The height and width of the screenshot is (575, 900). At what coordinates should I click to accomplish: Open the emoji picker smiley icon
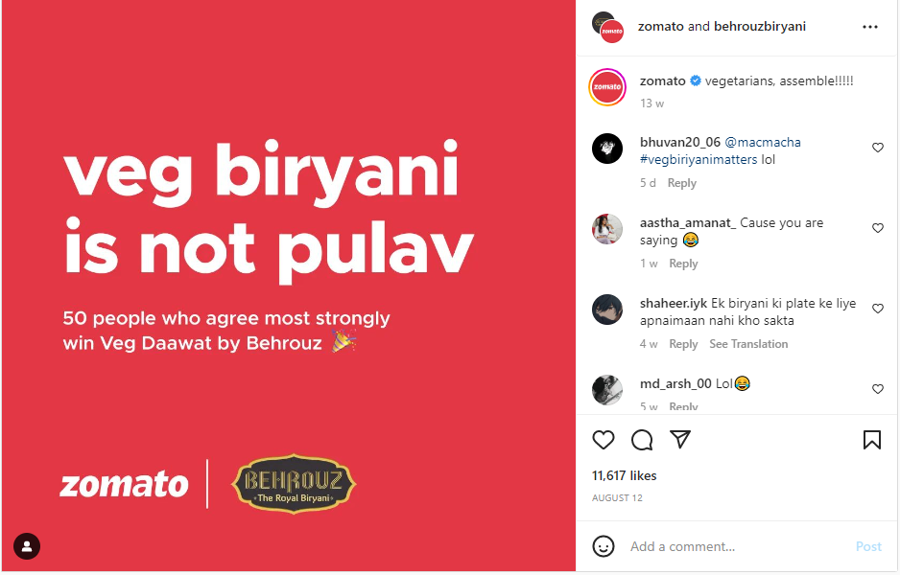pos(604,546)
